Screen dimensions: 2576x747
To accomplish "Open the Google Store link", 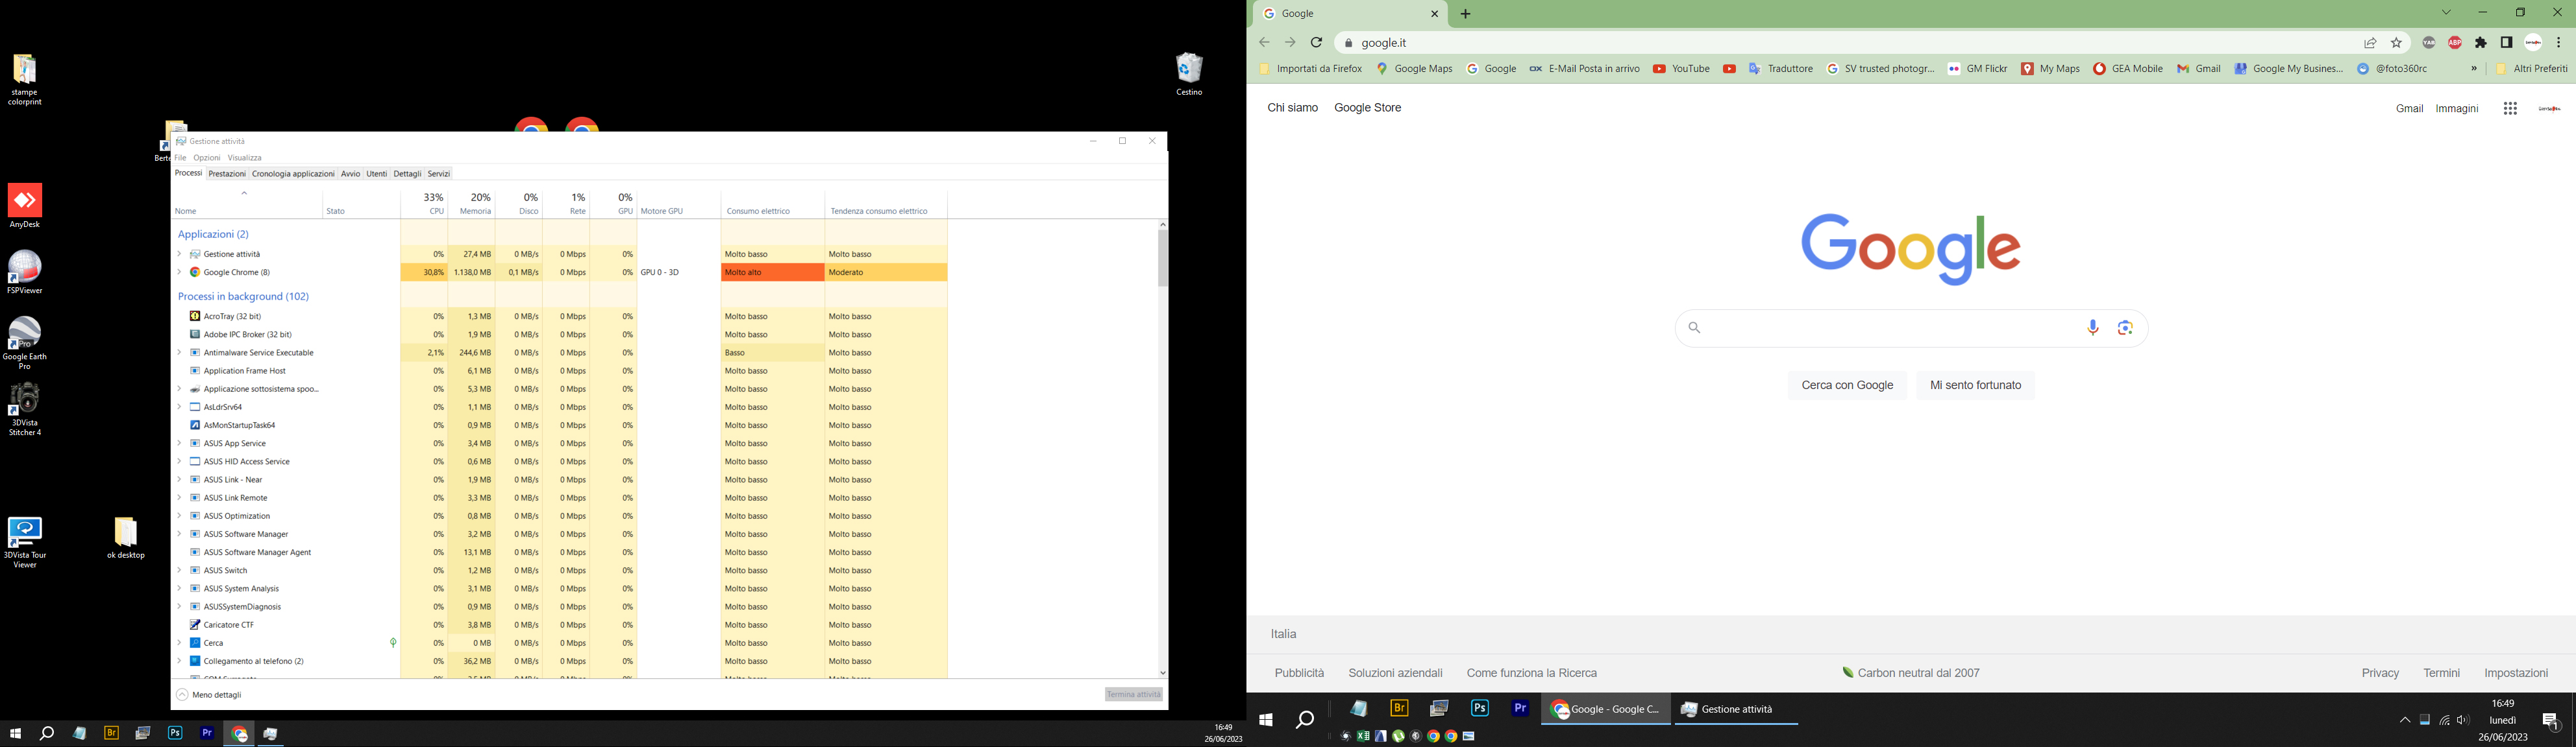I will click(1367, 108).
